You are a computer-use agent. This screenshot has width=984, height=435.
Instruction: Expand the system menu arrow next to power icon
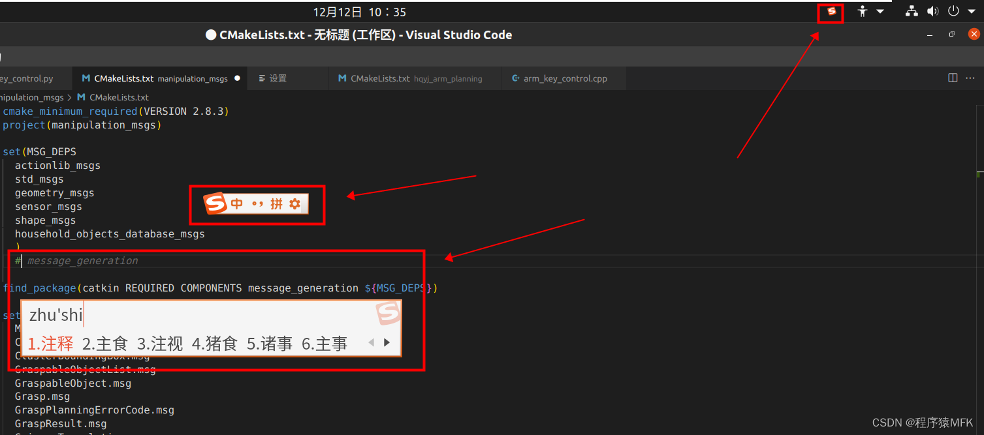971,11
